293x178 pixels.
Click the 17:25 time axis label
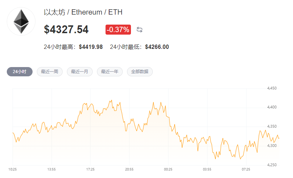[91, 169]
